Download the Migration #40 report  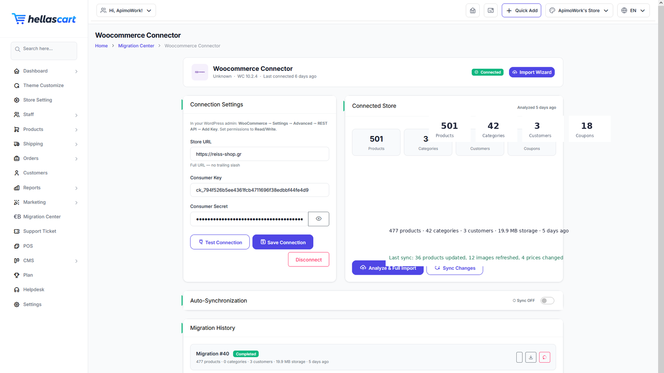tap(531, 357)
